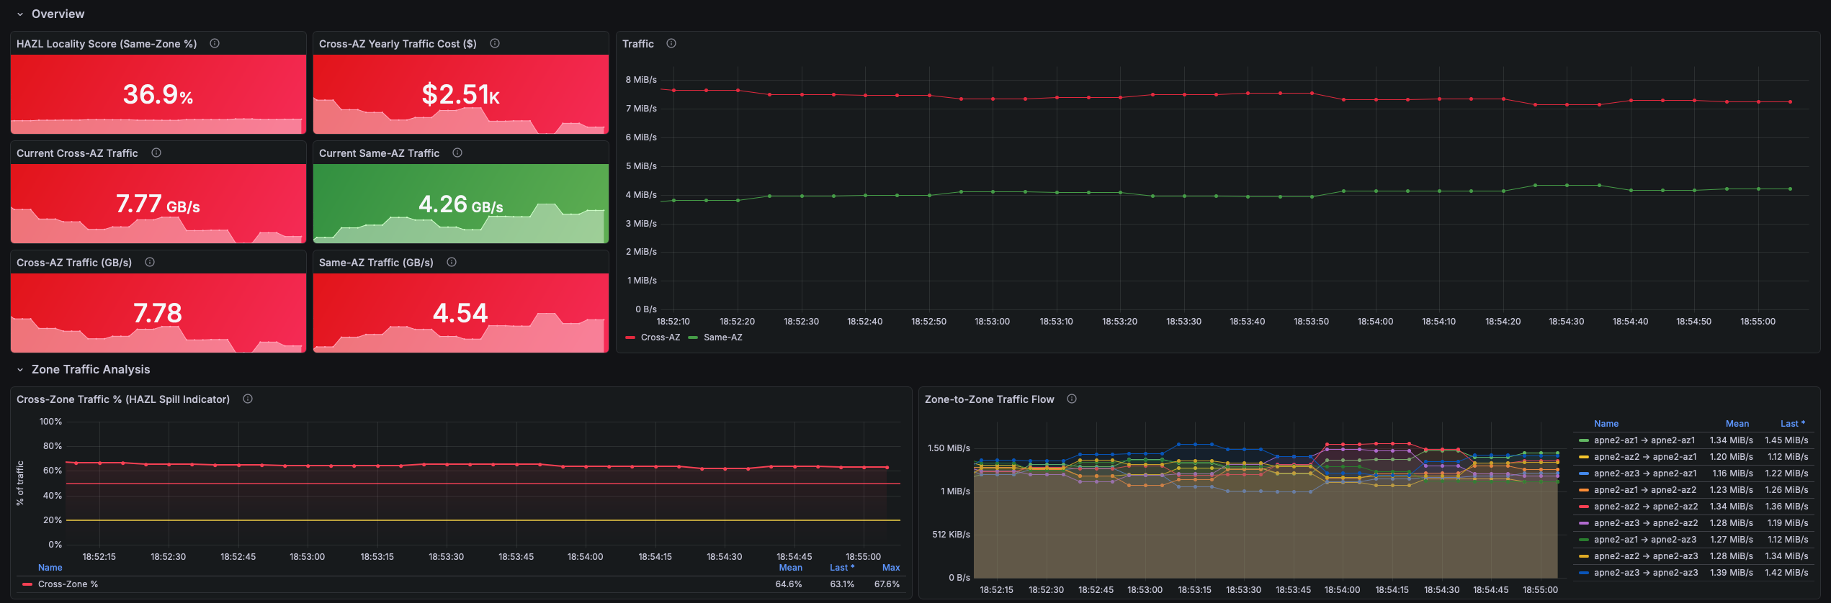Image resolution: width=1831 pixels, height=603 pixels.
Task: Click info icon beside Current Cross-AZ Traffic
Action: point(156,153)
